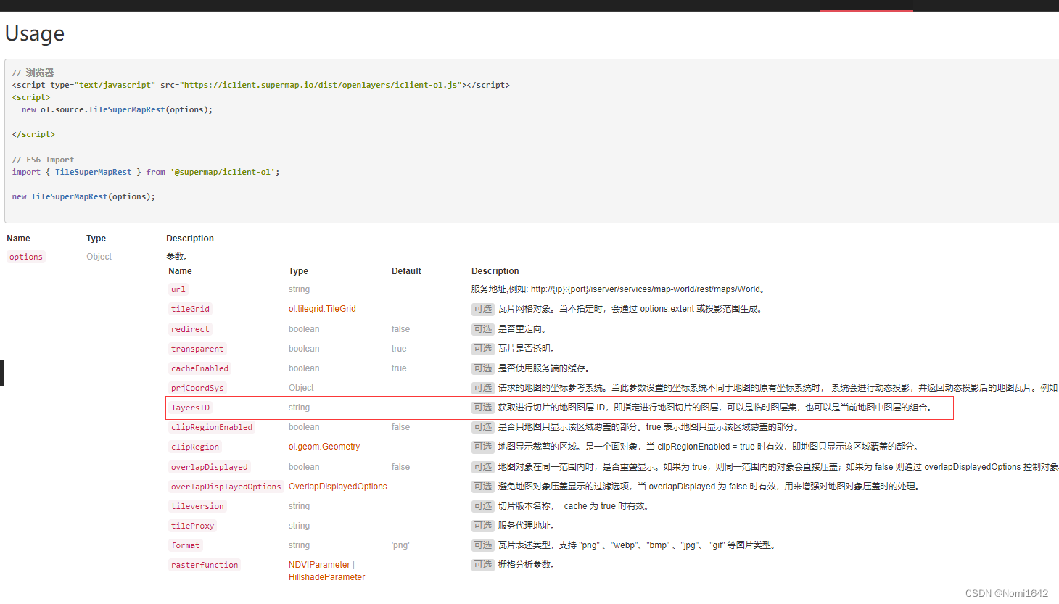
Task: Click the tileProxy description 服务代理地址
Action: point(526,526)
